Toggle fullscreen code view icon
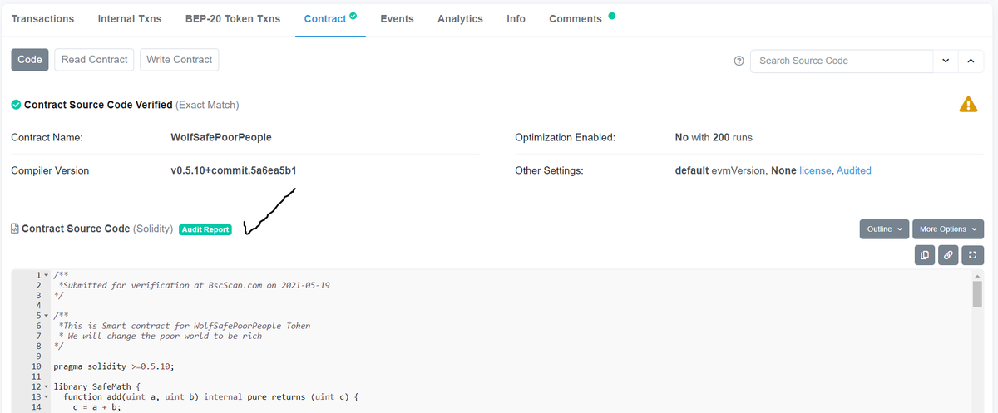The image size is (998, 413). coord(972,256)
